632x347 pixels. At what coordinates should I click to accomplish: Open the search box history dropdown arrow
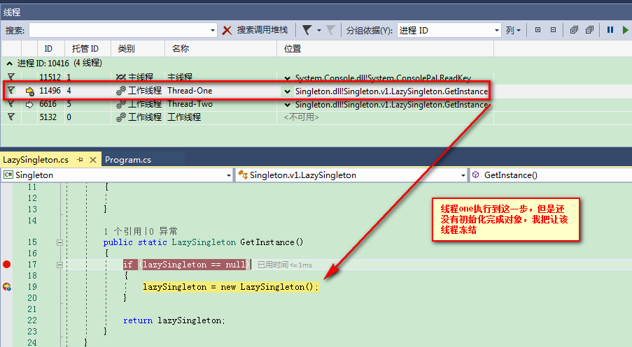click(213, 30)
